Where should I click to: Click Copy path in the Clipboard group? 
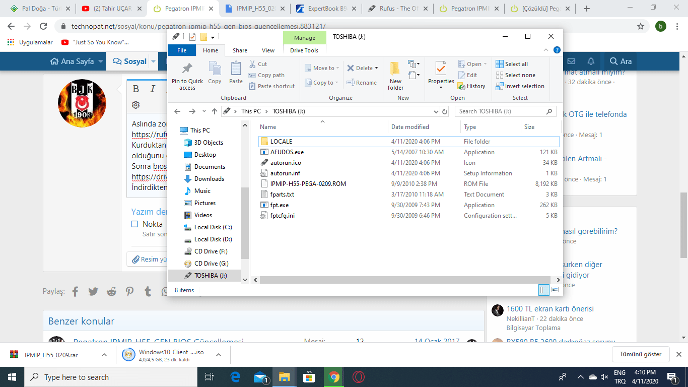pos(266,75)
